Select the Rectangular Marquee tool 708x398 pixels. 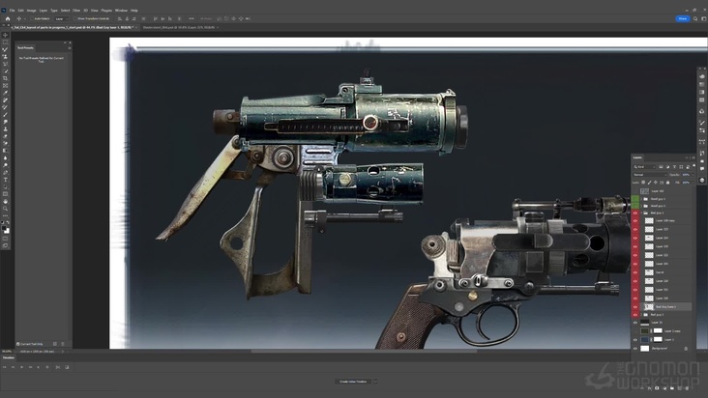coord(5,43)
